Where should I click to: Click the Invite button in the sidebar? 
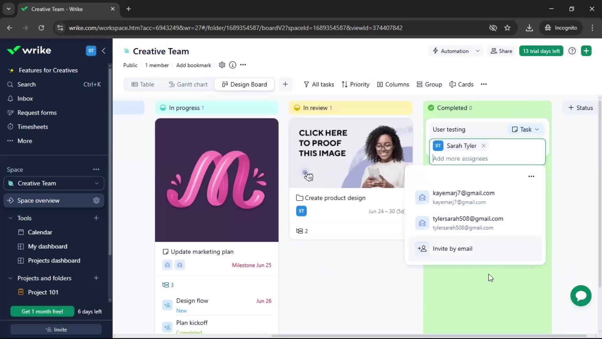coord(56,330)
